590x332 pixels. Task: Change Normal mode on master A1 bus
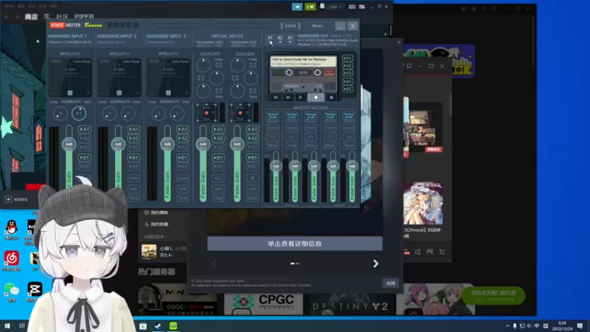click(273, 117)
